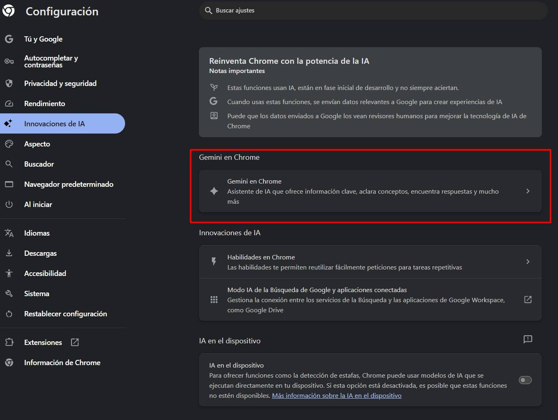Screen dimensions: 558x420
Task: Click the key icon for Autocompletar y contraseñas
Action: point(9,61)
